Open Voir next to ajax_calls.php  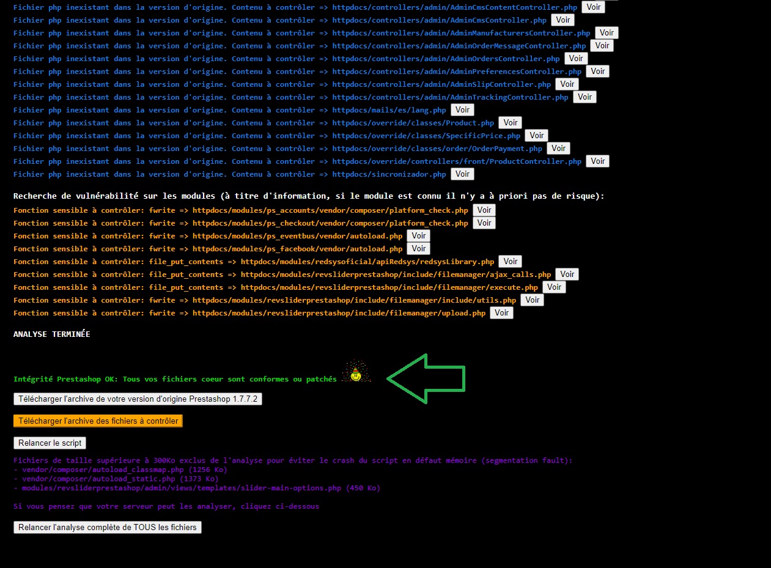click(x=567, y=275)
